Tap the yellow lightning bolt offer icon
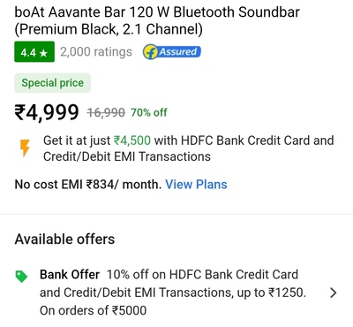353x327 pixels. point(25,148)
